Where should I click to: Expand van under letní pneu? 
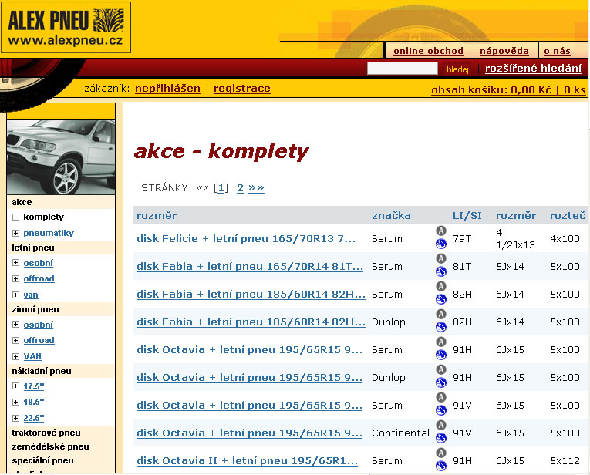pos(15,295)
